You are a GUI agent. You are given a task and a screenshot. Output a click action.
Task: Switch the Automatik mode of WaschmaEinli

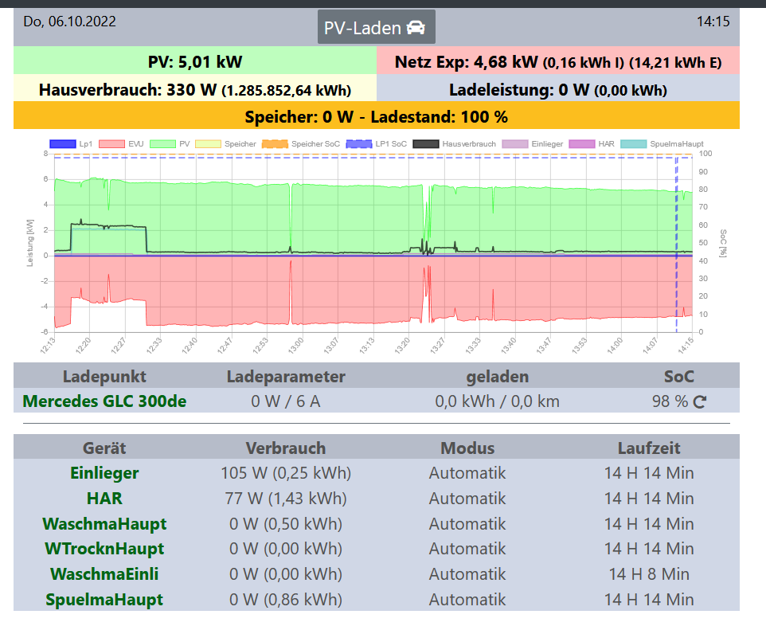[x=467, y=574]
